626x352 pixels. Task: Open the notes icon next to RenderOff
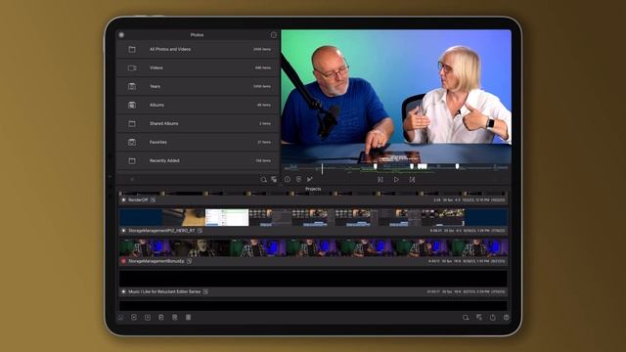click(x=153, y=199)
